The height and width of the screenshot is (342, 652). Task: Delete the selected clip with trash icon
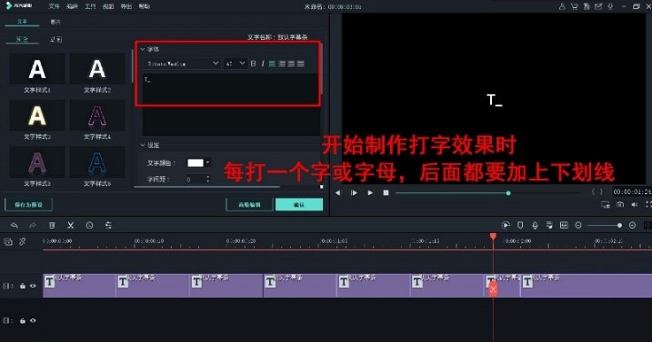[52, 225]
